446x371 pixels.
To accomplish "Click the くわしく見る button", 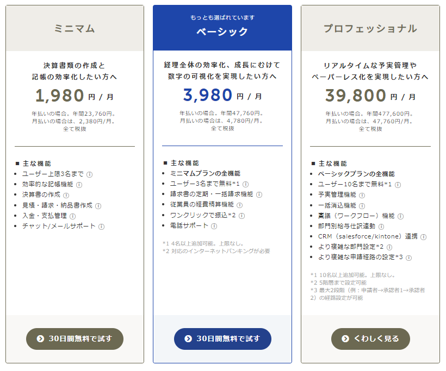I will click(370, 339).
